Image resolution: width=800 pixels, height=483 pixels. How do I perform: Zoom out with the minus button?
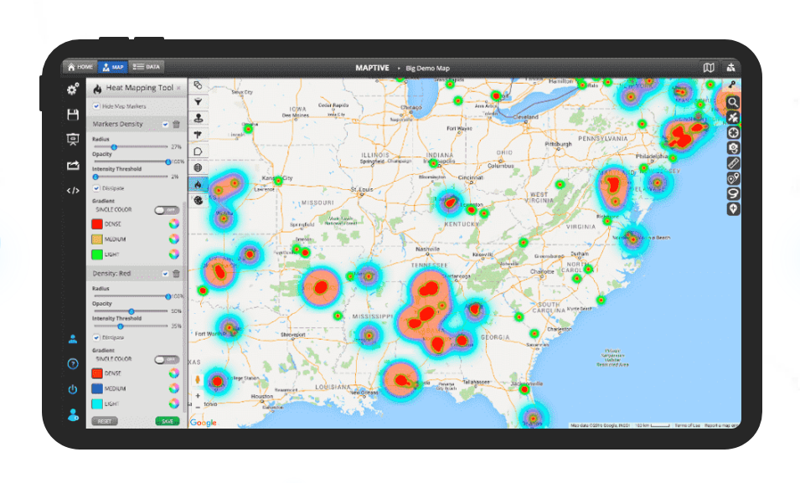point(198,407)
